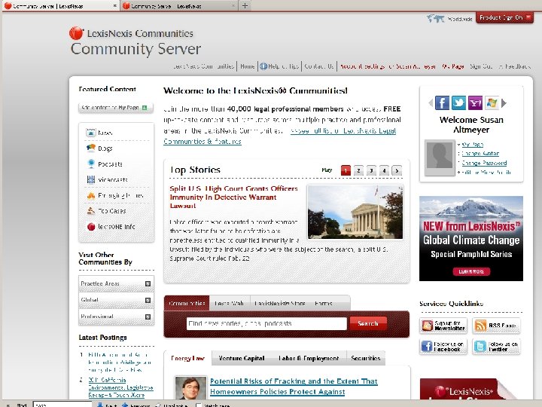Screen dimensions: 542x407
Task: Open the Split U.S. High Court story headline
Action: coord(233,197)
